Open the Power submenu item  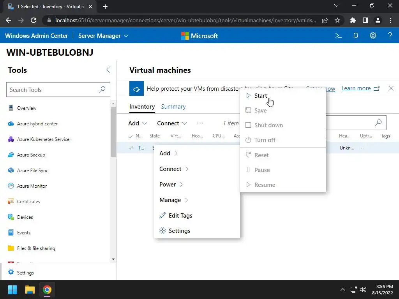click(x=197, y=184)
